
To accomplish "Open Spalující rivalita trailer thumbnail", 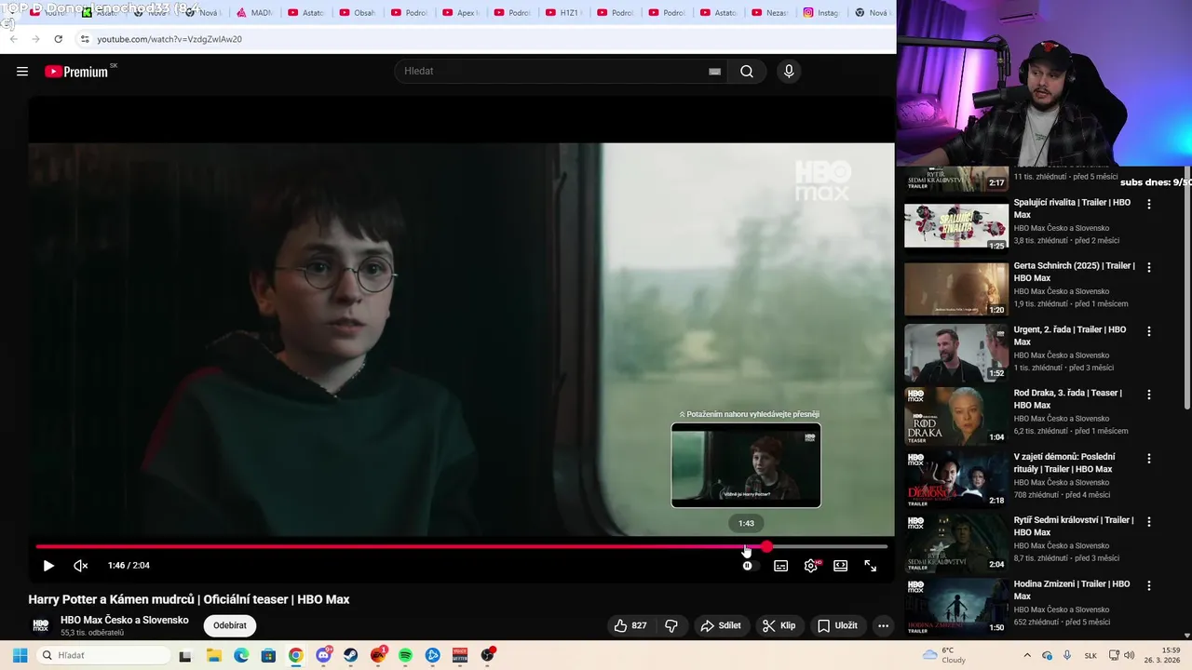I will coord(956,224).
